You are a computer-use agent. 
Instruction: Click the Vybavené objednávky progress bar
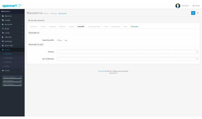click(x=12, y=78)
